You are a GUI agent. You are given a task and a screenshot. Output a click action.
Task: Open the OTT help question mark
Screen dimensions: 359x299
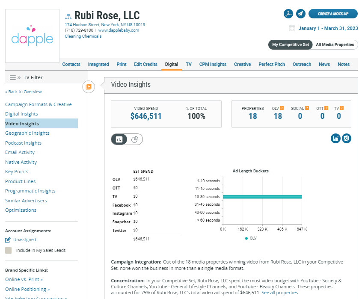tap(326, 108)
